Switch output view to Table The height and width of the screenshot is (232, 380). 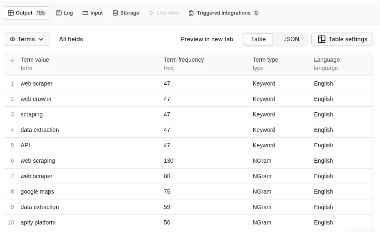pos(258,39)
